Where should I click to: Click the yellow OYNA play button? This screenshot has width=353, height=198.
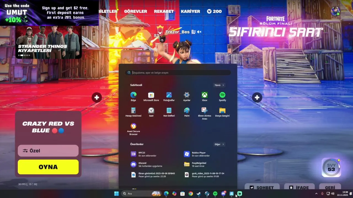(x=48, y=167)
